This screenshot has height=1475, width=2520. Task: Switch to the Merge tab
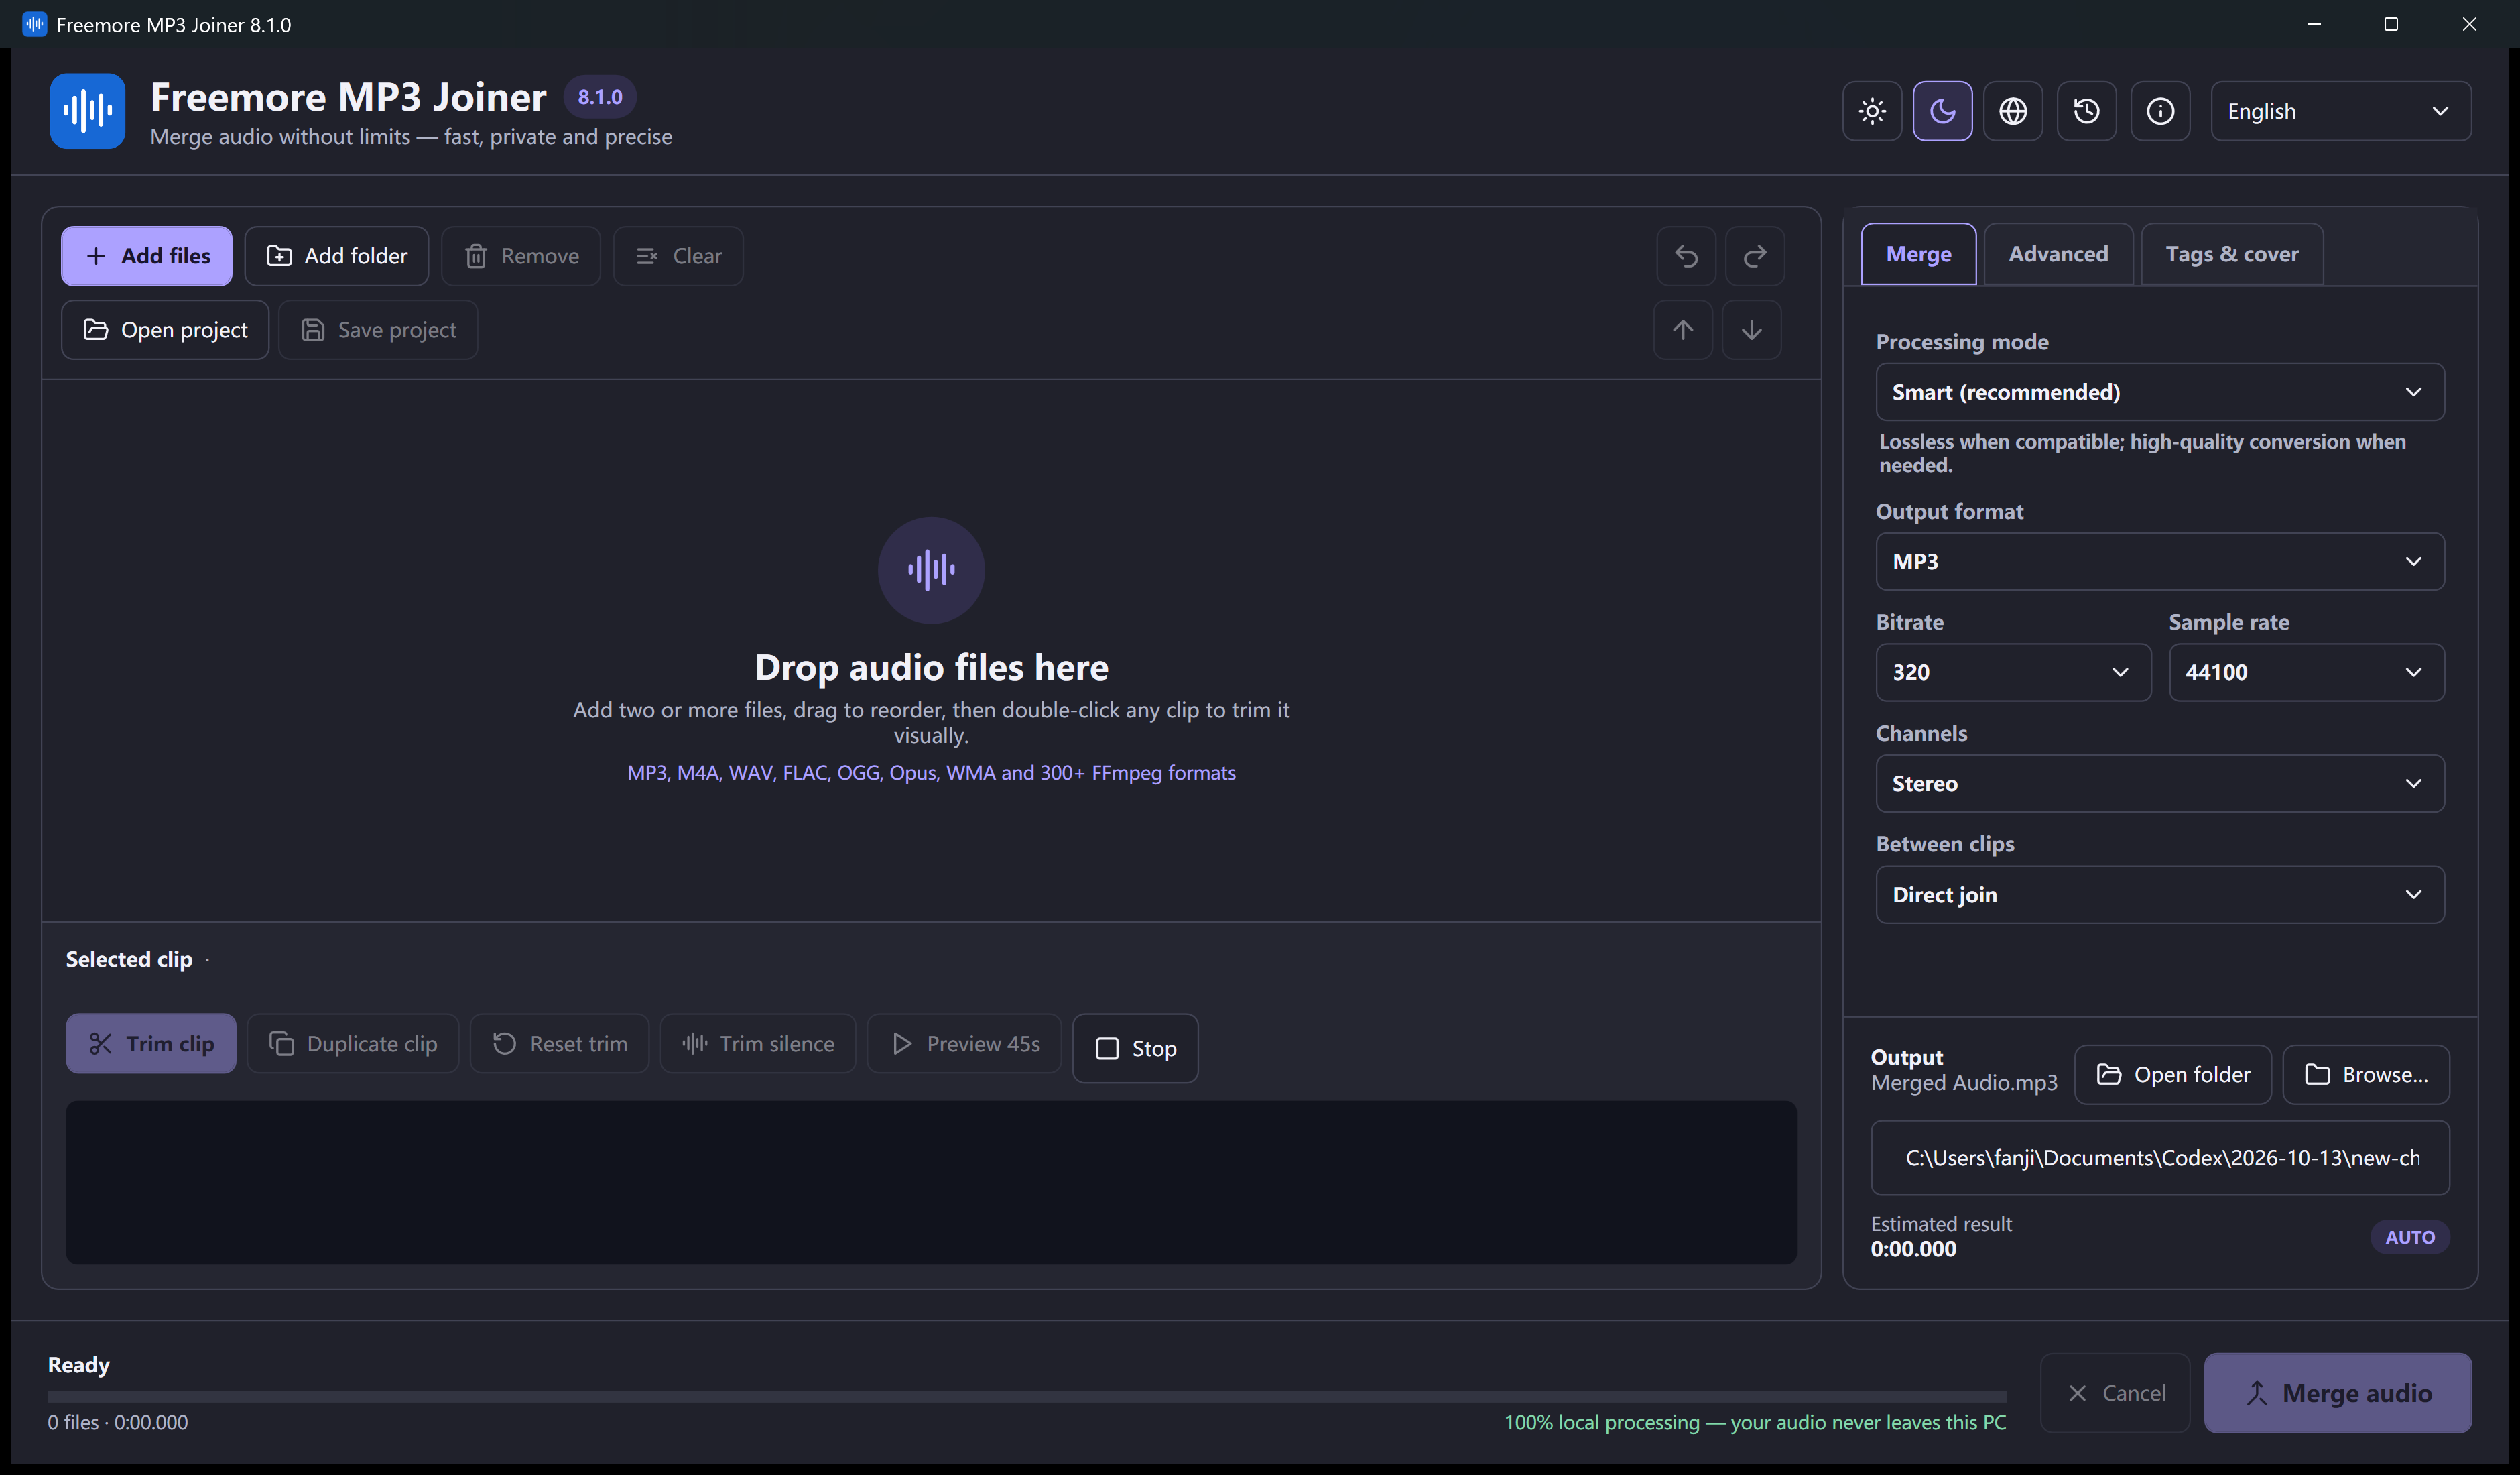(1918, 254)
